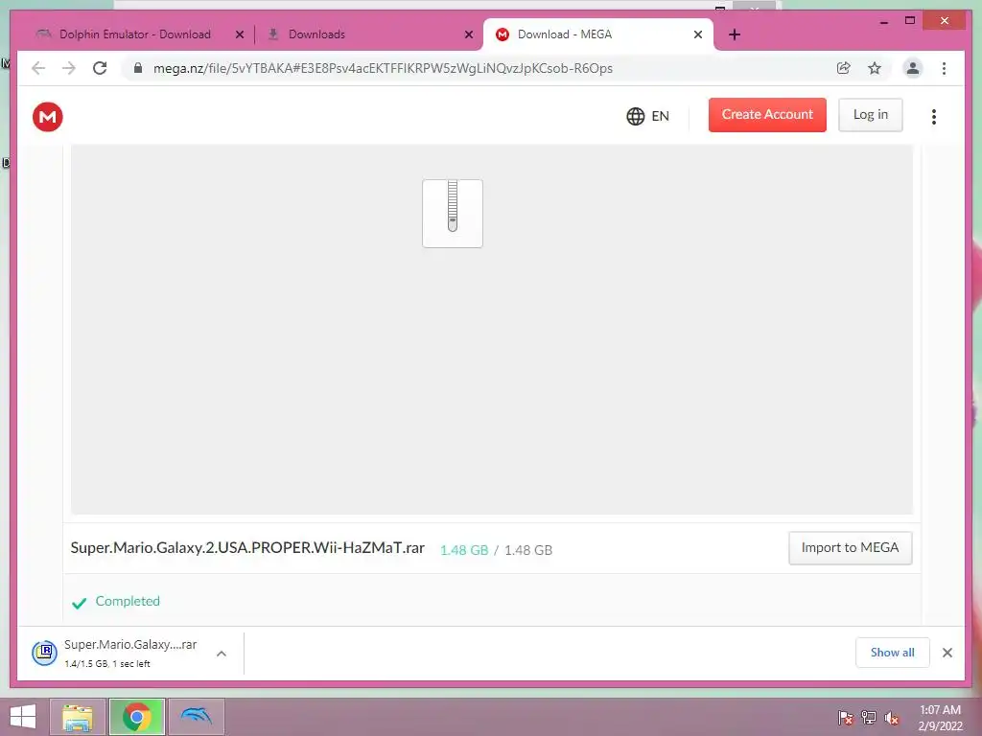Reload the page
This screenshot has height=736, width=982.
100,68
